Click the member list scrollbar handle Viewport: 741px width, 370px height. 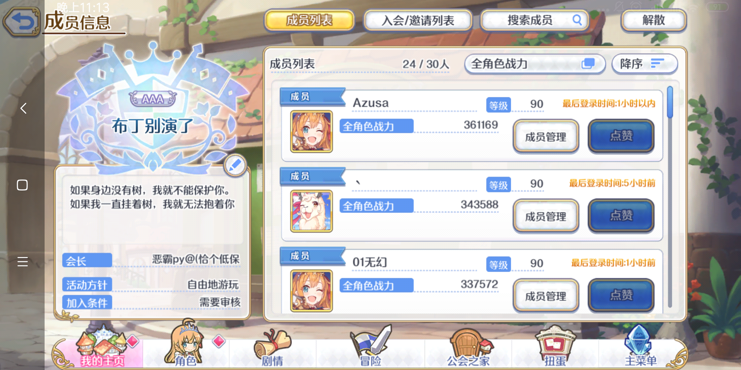click(x=670, y=102)
